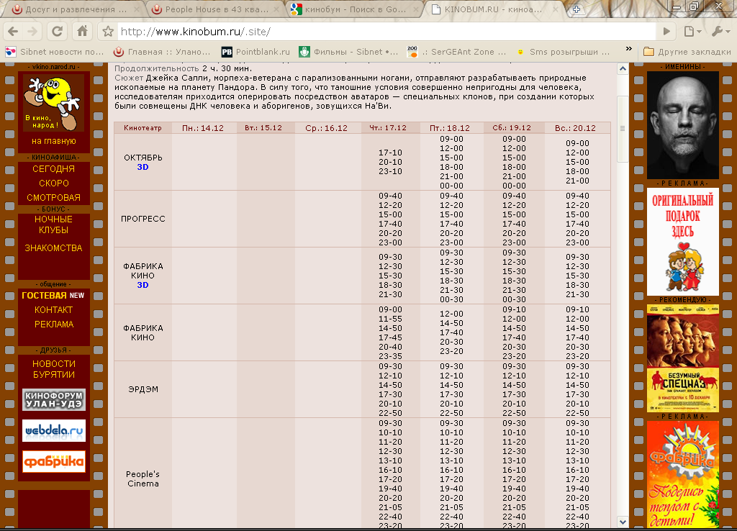Click the browser Back arrow button
737x531 pixels.
13,32
